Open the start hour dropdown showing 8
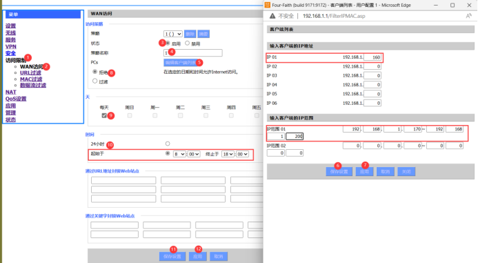 click(x=179, y=154)
